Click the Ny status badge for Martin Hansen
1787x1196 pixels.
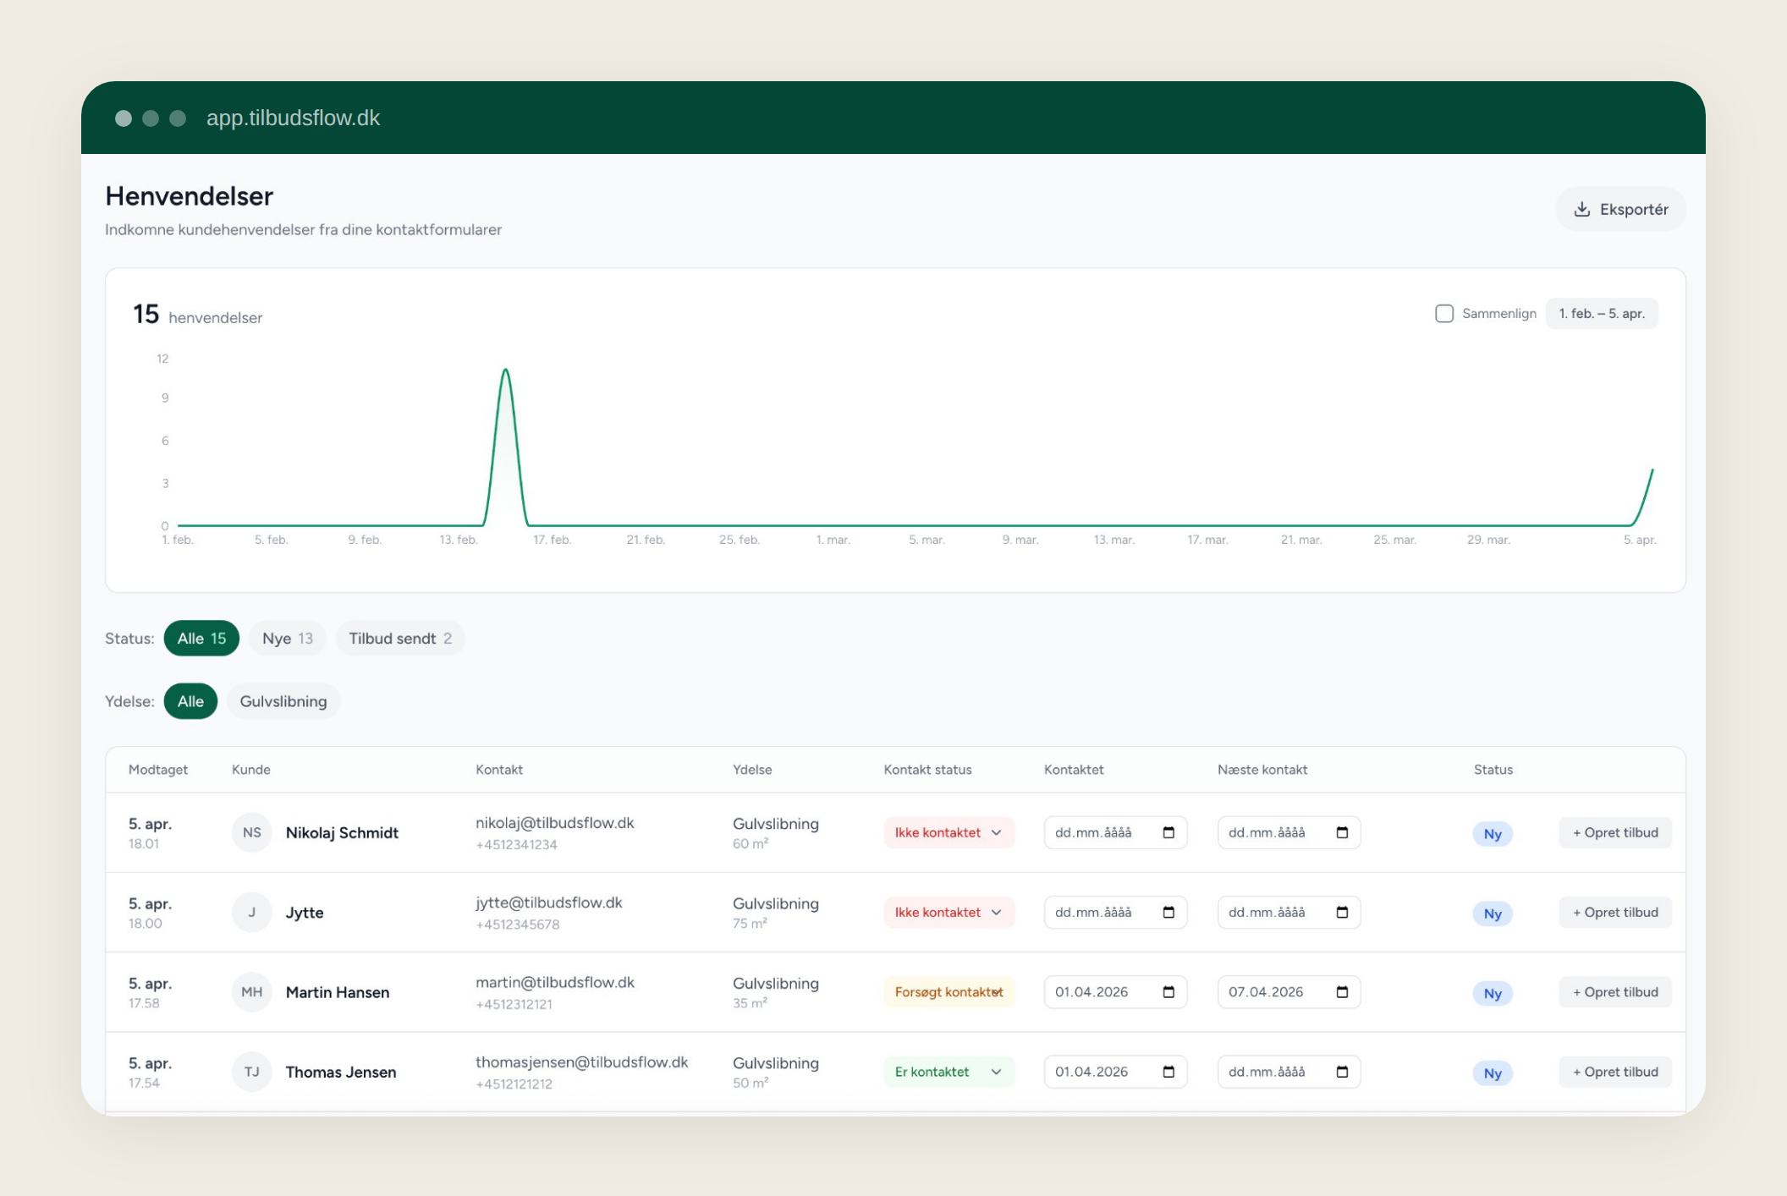tap(1493, 993)
